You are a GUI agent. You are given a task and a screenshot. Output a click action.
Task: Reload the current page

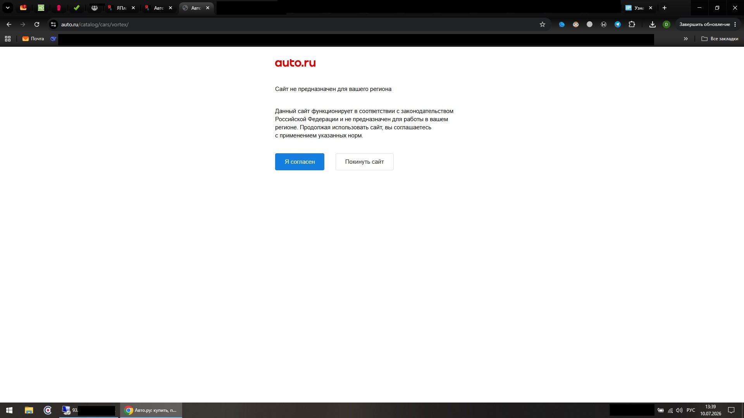tap(37, 24)
